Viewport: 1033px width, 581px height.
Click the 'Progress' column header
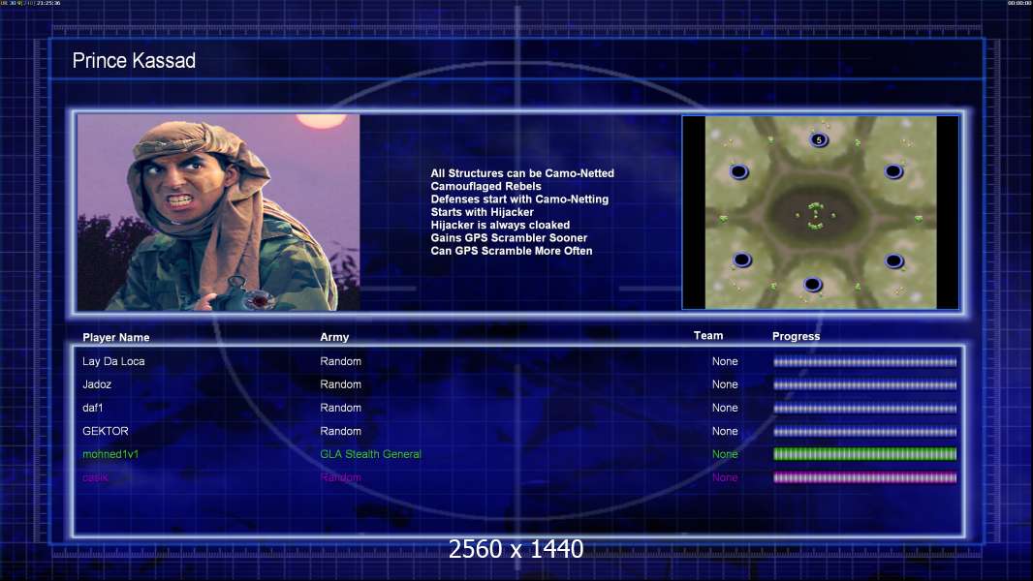click(796, 336)
